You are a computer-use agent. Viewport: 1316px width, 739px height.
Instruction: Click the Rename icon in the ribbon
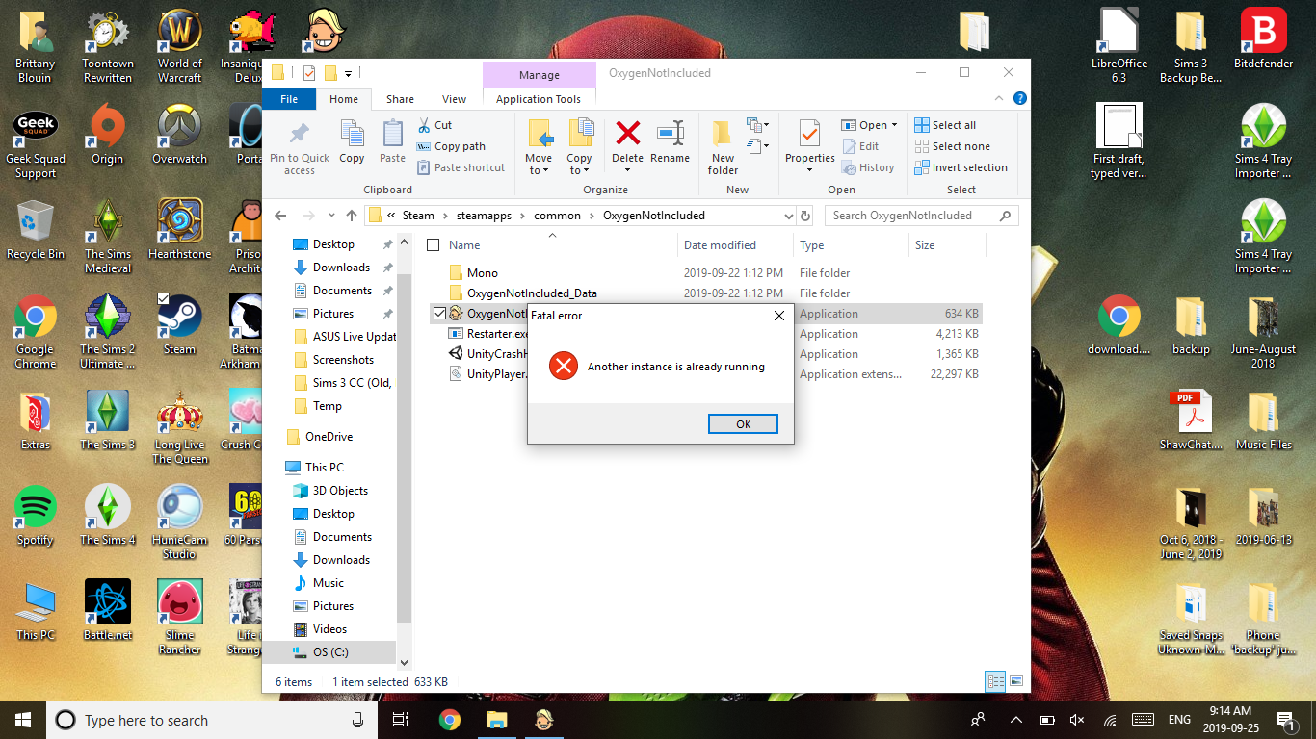click(670, 134)
